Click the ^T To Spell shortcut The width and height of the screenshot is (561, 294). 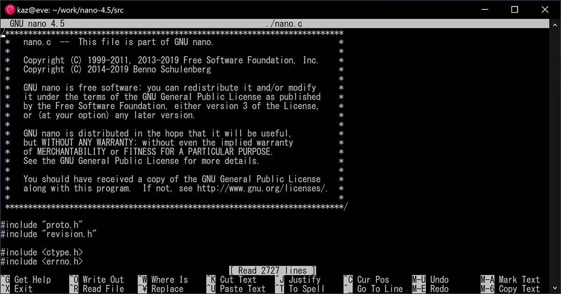click(300, 289)
